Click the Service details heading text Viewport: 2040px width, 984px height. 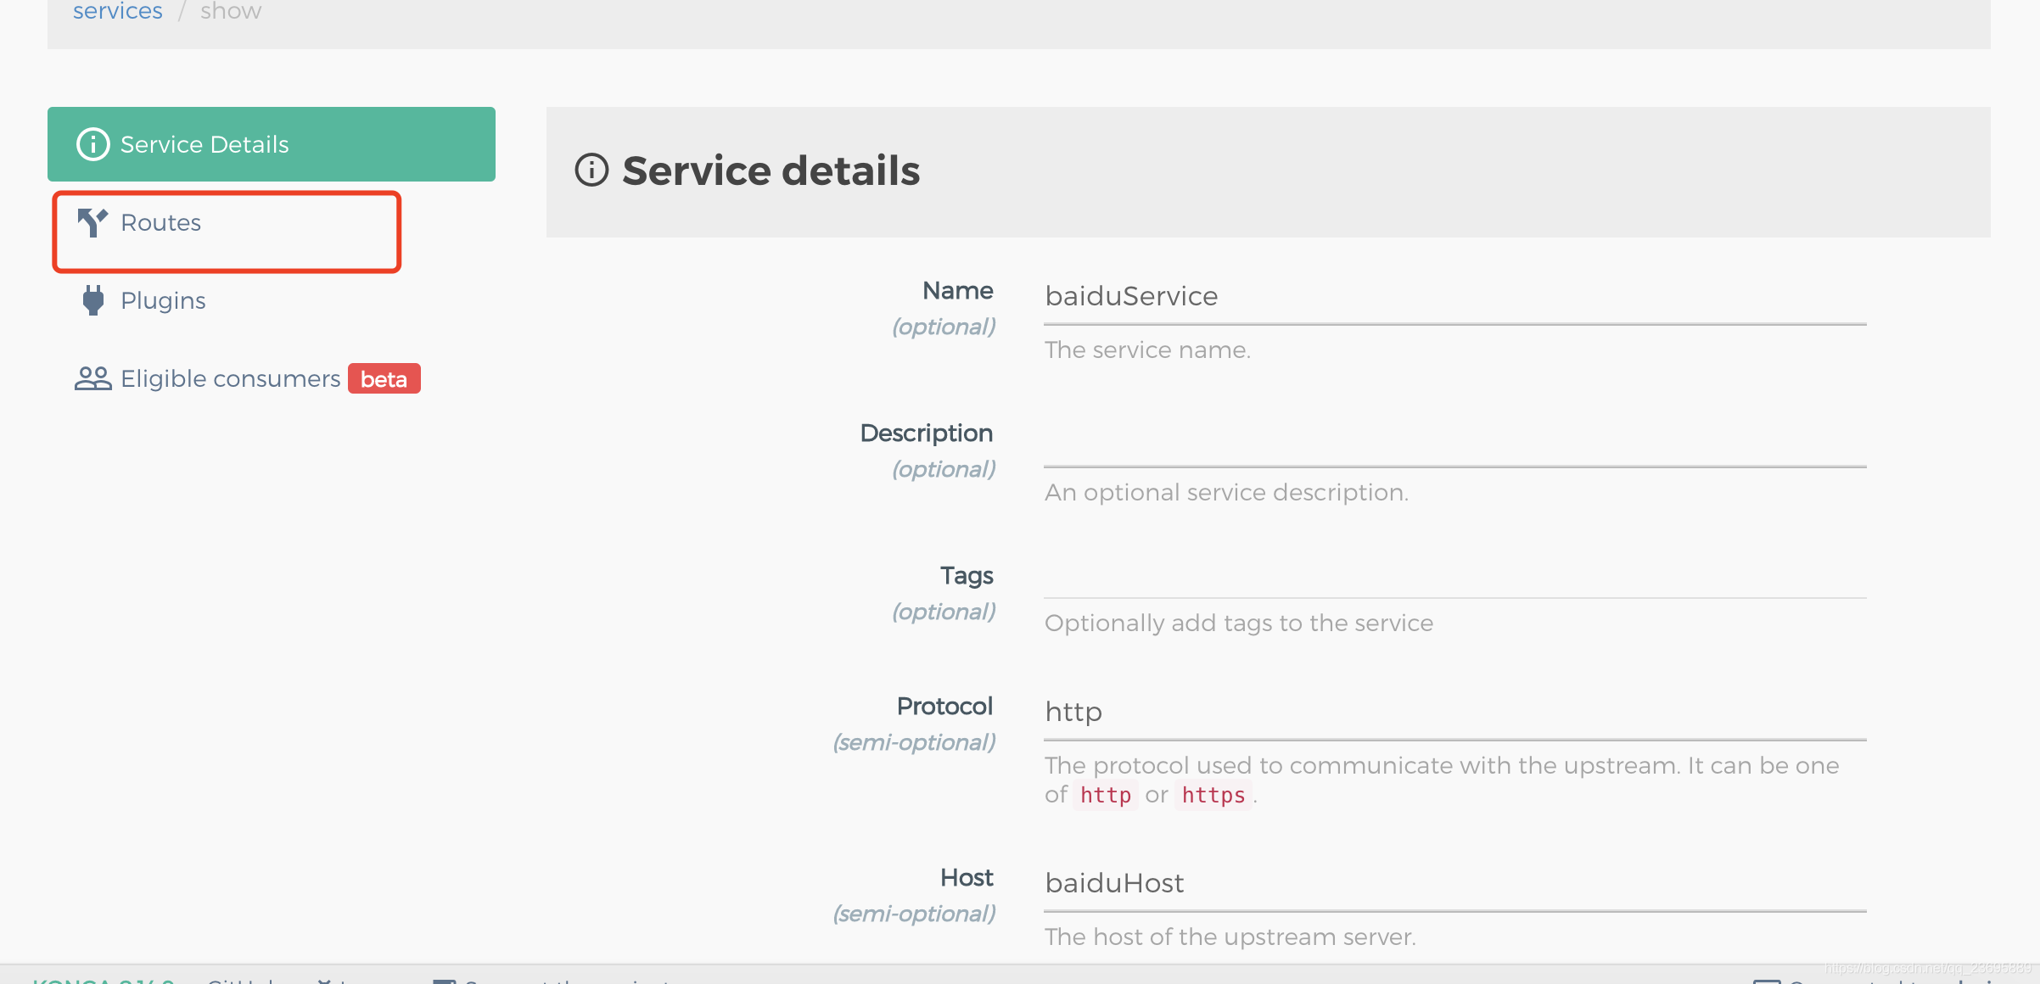click(771, 171)
